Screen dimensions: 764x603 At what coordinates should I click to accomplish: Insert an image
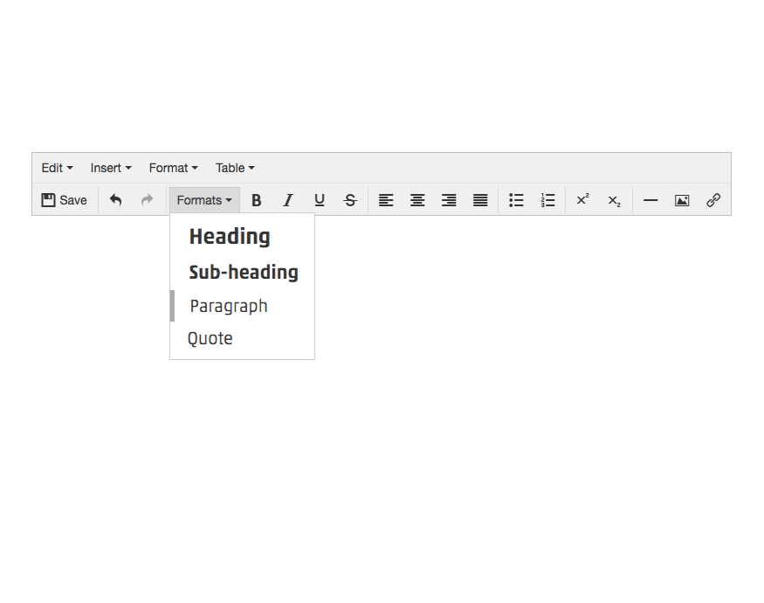click(x=682, y=200)
